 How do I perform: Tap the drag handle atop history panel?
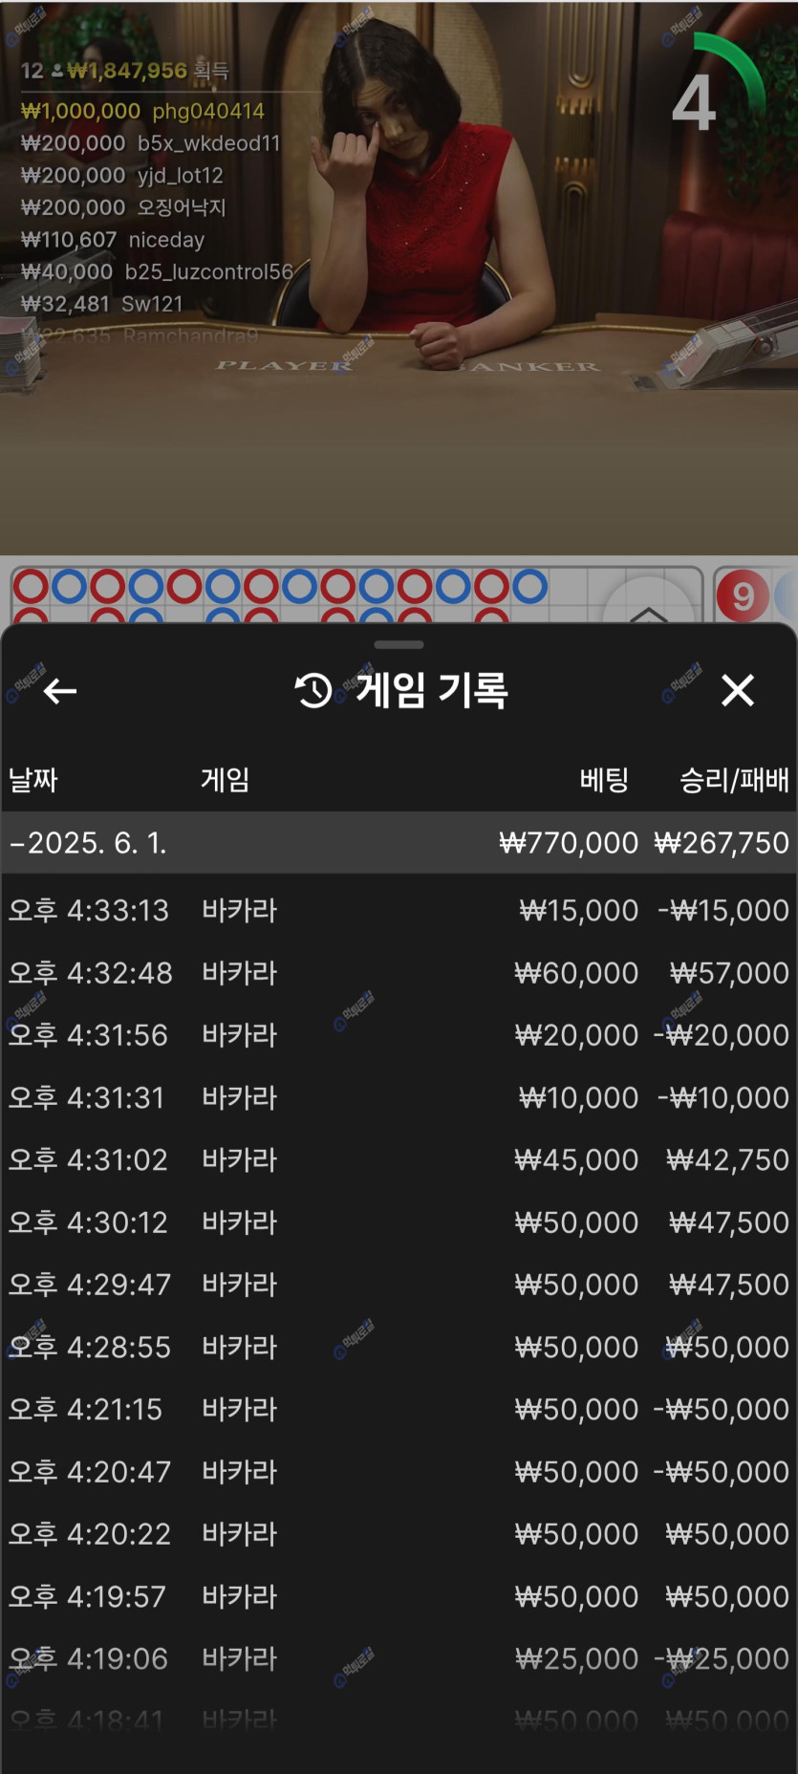click(x=399, y=645)
